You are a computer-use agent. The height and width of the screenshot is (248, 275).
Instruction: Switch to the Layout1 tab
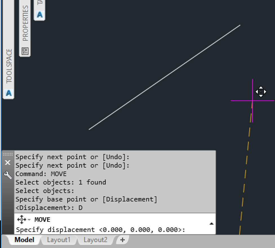tap(59, 240)
